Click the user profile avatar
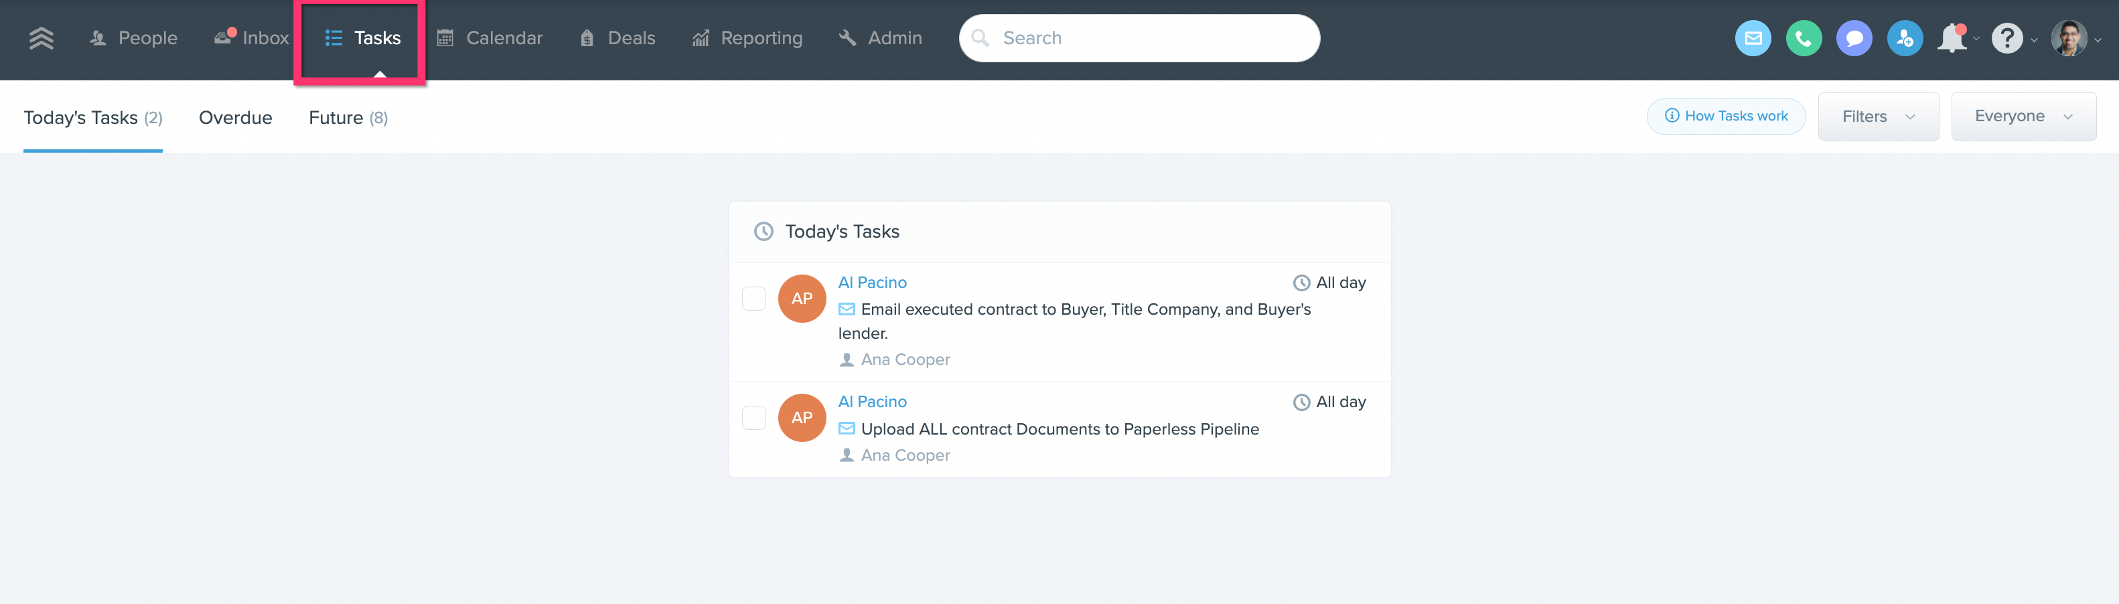 click(2069, 38)
